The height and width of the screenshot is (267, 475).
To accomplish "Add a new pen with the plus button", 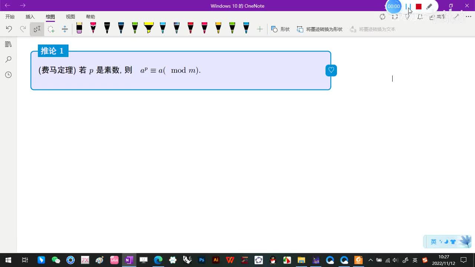I will [260, 29].
